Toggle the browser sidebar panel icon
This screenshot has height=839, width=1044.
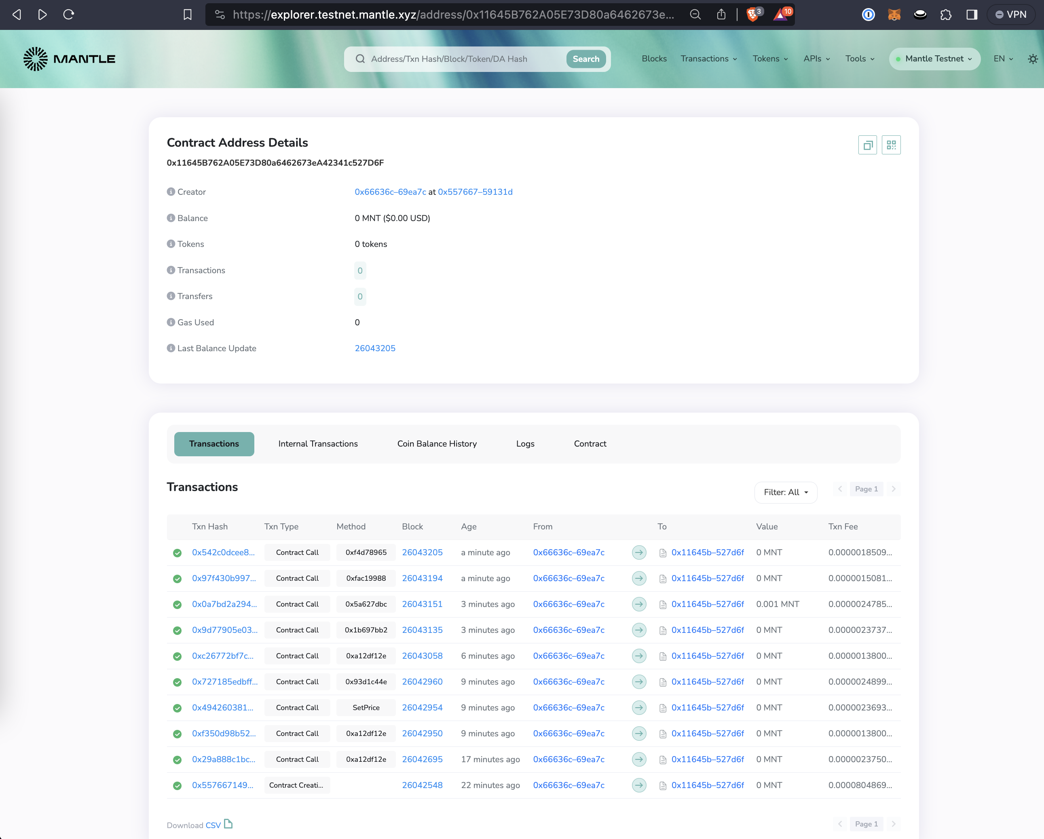pos(972,15)
